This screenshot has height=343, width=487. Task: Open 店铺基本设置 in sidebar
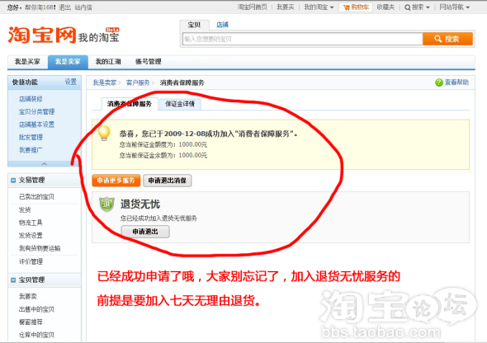pos(36,125)
